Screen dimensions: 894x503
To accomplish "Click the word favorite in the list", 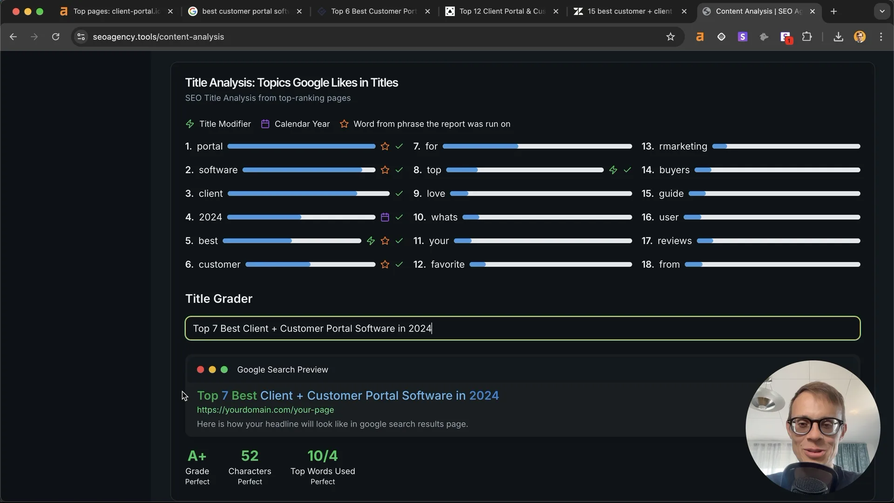I will click(447, 265).
